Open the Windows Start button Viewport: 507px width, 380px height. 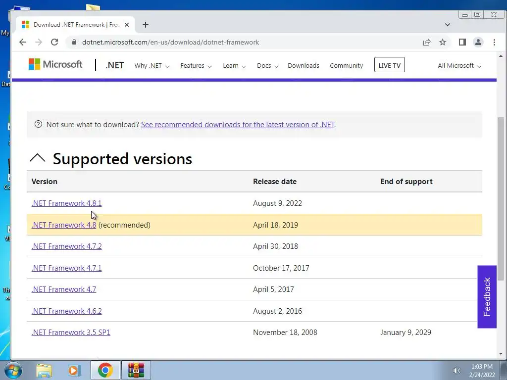13,370
